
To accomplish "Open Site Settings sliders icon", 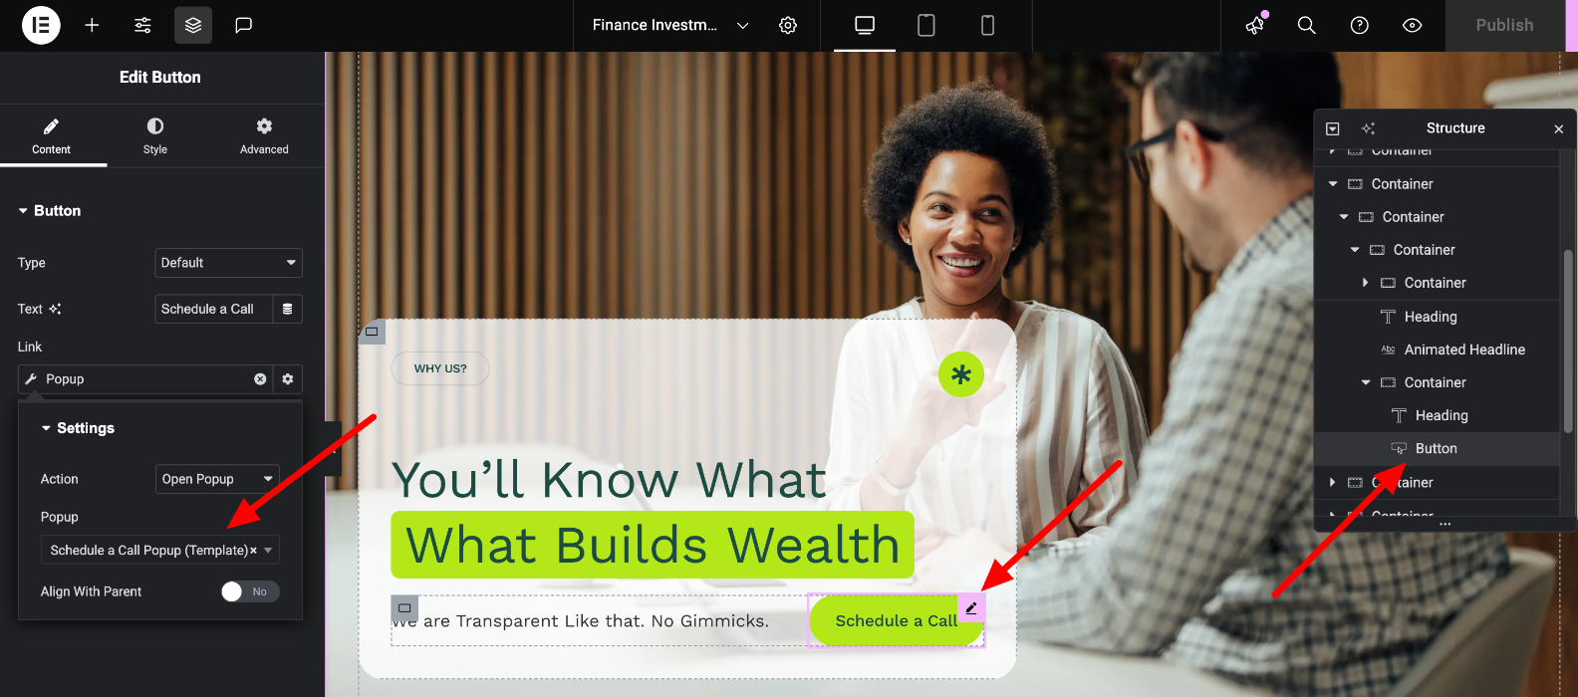I will click(x=142, y=25).
